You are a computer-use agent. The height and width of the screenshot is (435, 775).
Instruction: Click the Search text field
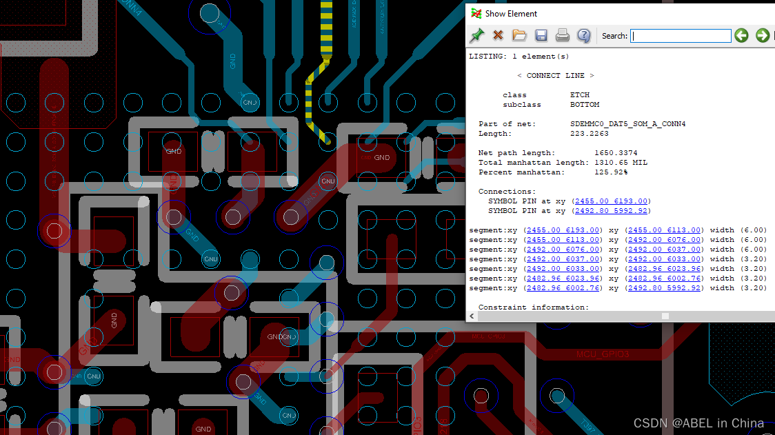[x=681, y=36]
